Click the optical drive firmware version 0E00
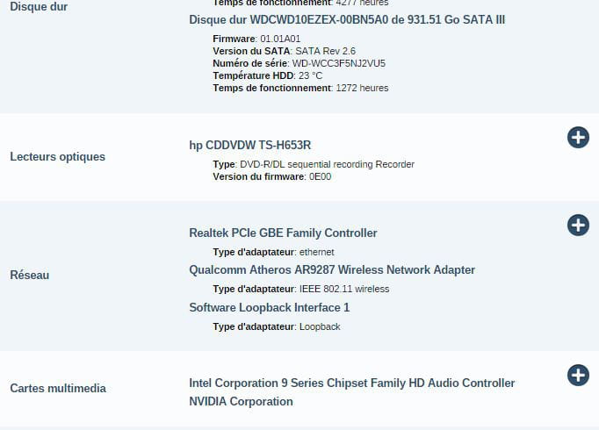The image size is (599, 430). click(320, 176)
